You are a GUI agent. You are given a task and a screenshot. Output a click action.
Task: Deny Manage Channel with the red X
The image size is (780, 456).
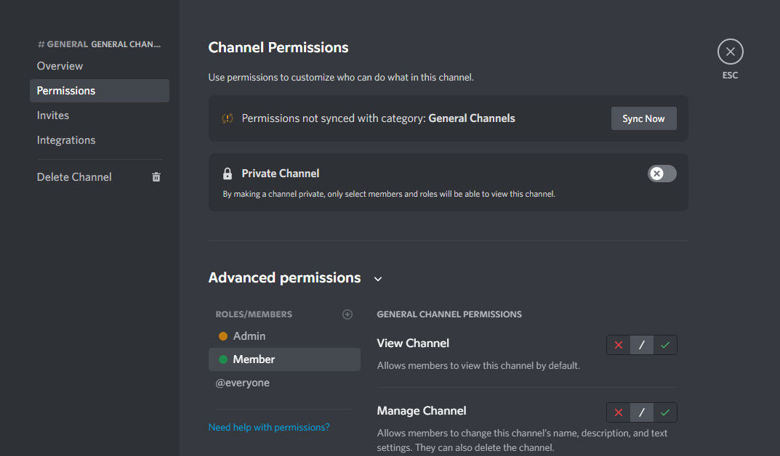618,412
